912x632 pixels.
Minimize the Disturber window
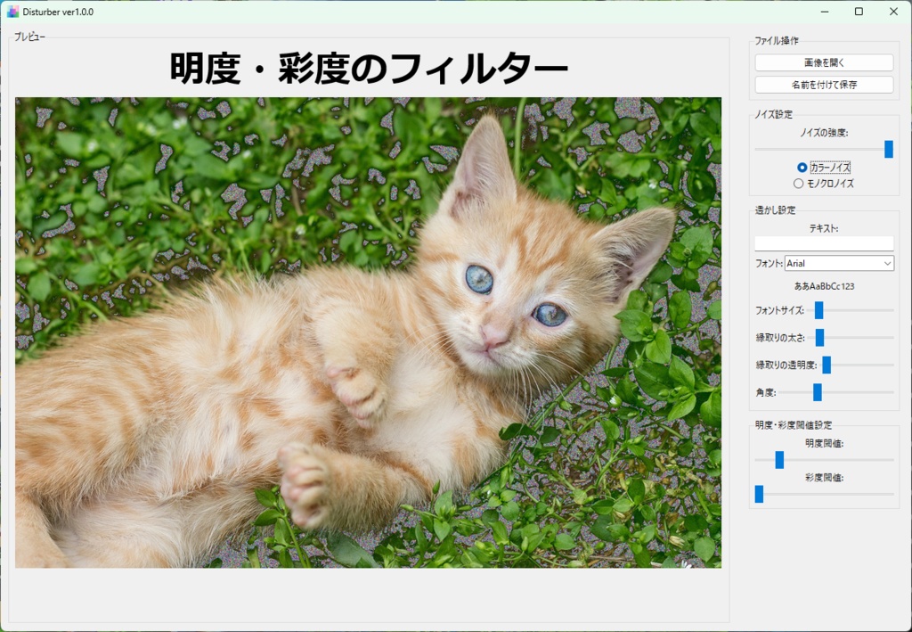822,12
